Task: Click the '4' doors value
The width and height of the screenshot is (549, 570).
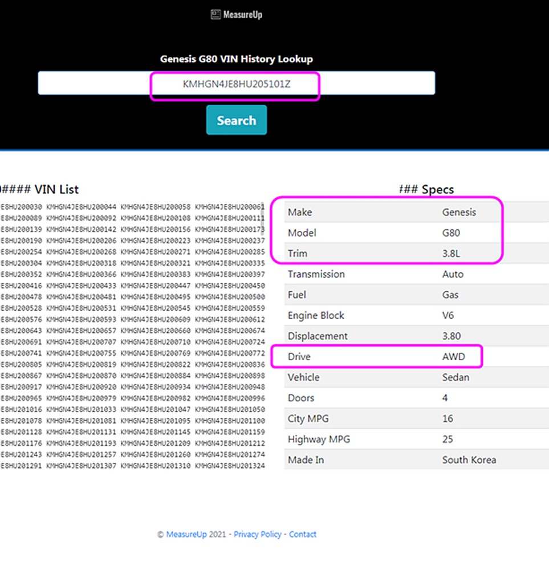Action: pyautogui.click(x=445, y=398)
